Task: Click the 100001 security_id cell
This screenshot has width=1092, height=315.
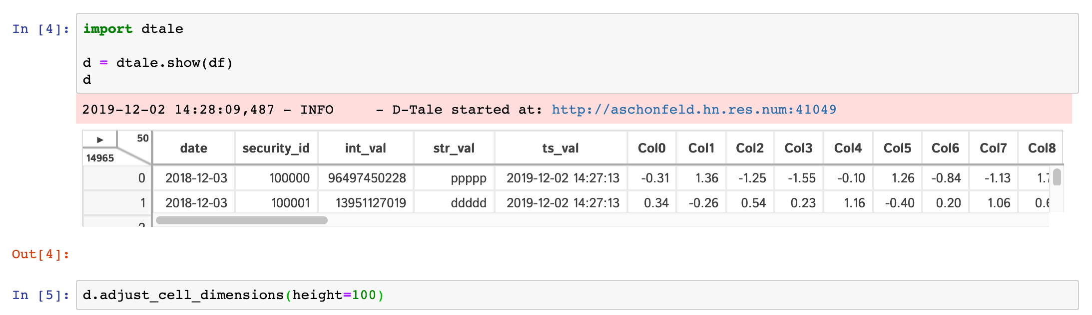Action: [x=290, y=203]
